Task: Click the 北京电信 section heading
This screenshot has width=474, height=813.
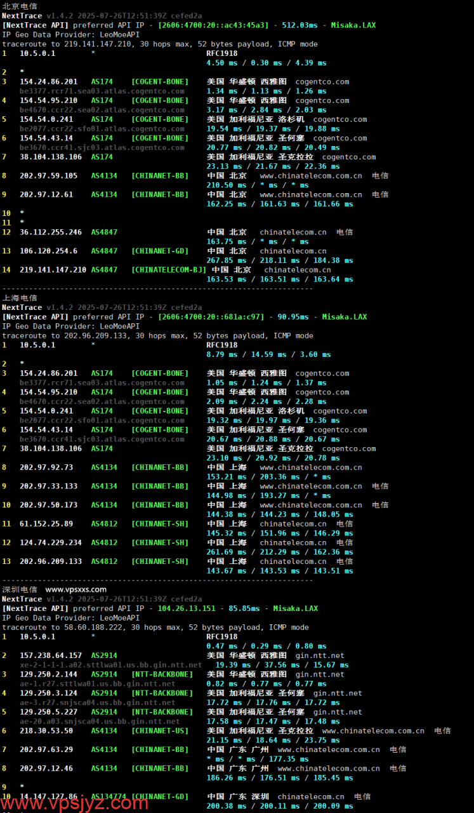Action: pyautogui.click(x=20, y=6)
